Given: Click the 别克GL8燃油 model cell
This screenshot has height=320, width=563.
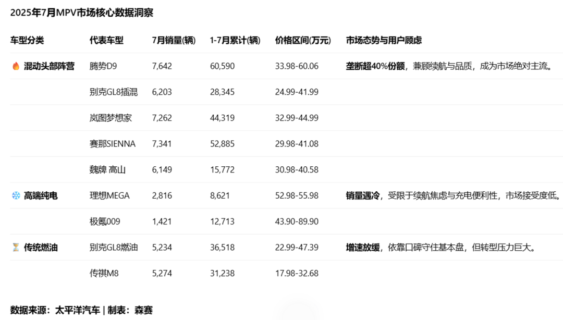Looking at the screenshot, I should pyautogui.click(x=114, y=248).
